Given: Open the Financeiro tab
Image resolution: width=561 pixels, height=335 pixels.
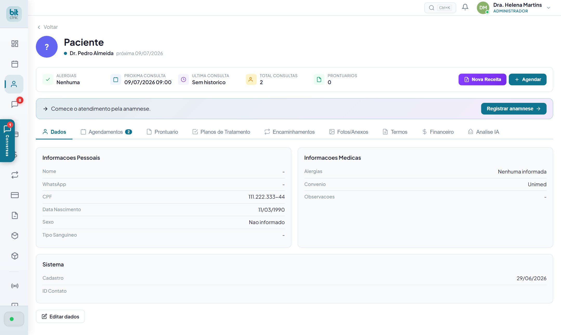Looking at the screenshot, I should (x=438, y=132).
